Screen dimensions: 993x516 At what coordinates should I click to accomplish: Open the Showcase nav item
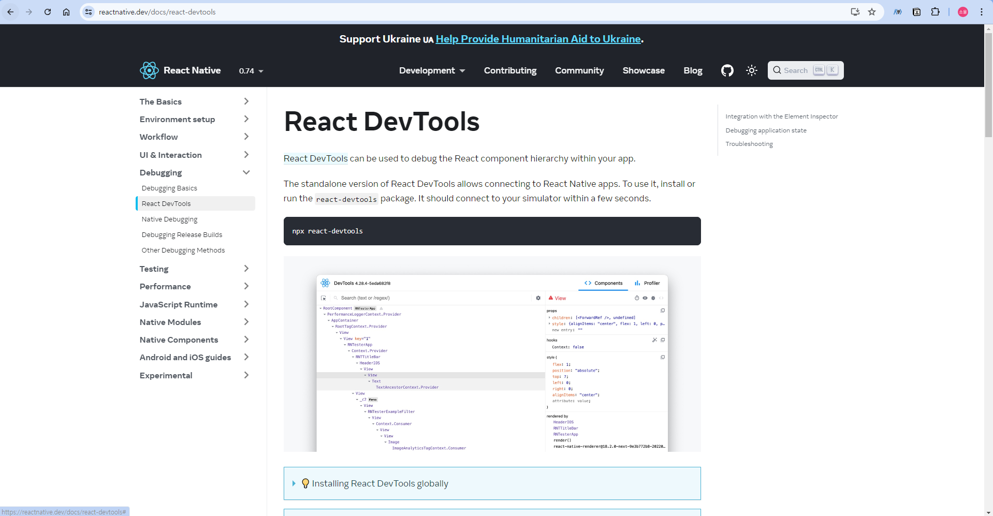click(x=644, y=70)
